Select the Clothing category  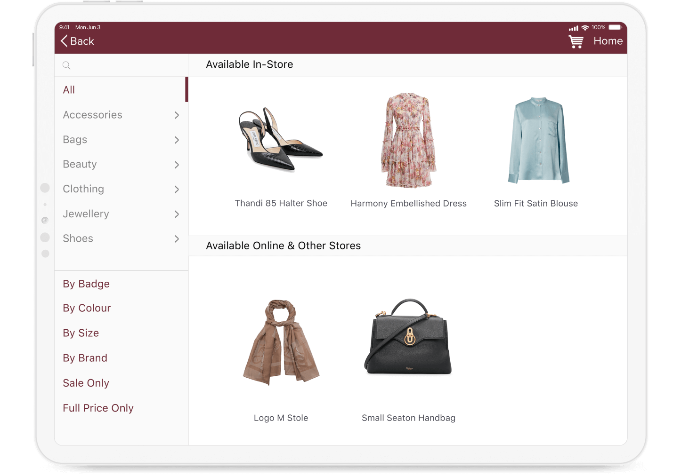pos(83,189)
